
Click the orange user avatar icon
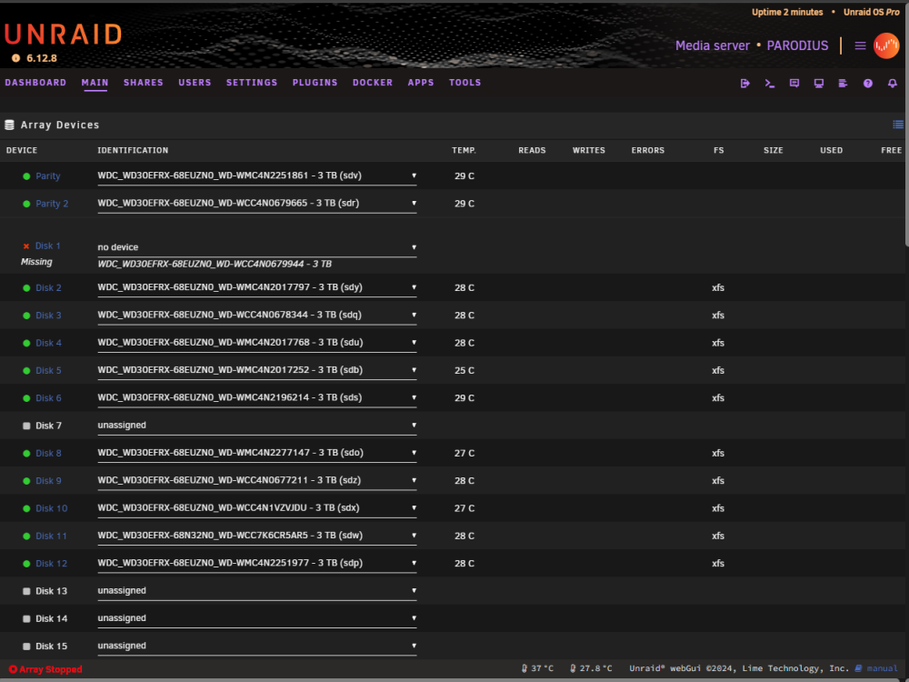point(886,45)
